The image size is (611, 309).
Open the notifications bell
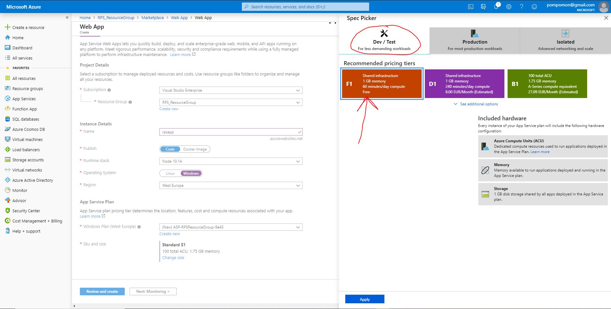click(x=496, y=7)
